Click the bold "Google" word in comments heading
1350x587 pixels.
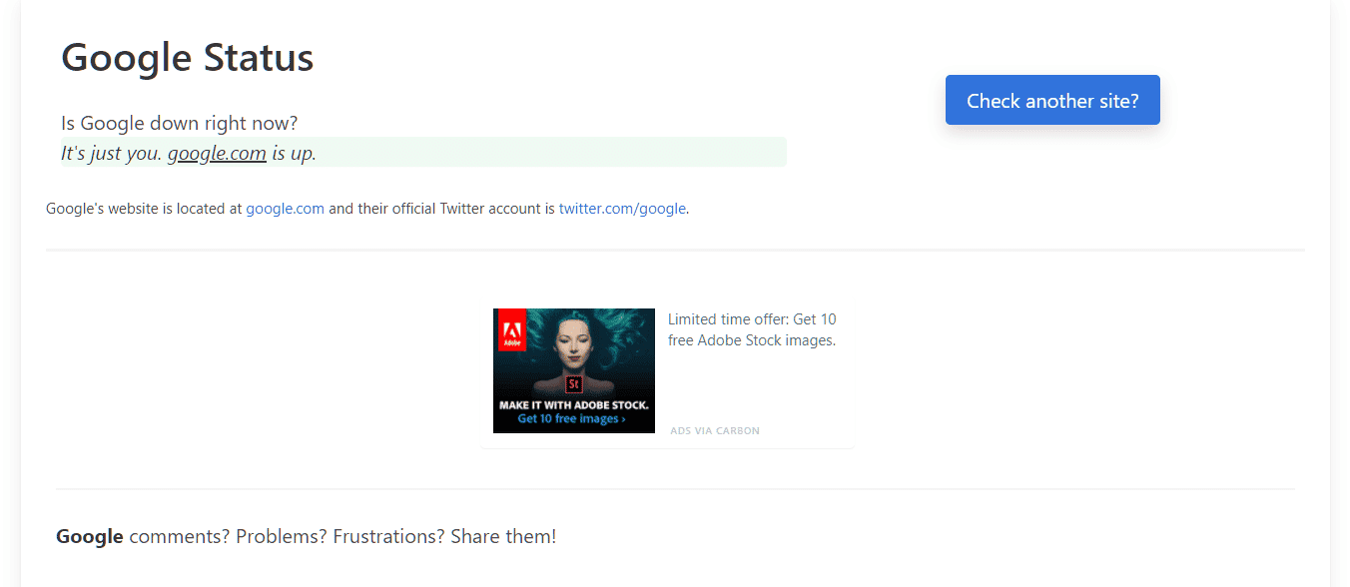coord(90,536)
